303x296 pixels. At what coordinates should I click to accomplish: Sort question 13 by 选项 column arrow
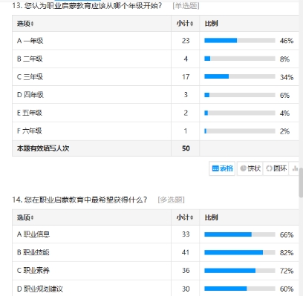pyautogui.click(x=33, y=24)
